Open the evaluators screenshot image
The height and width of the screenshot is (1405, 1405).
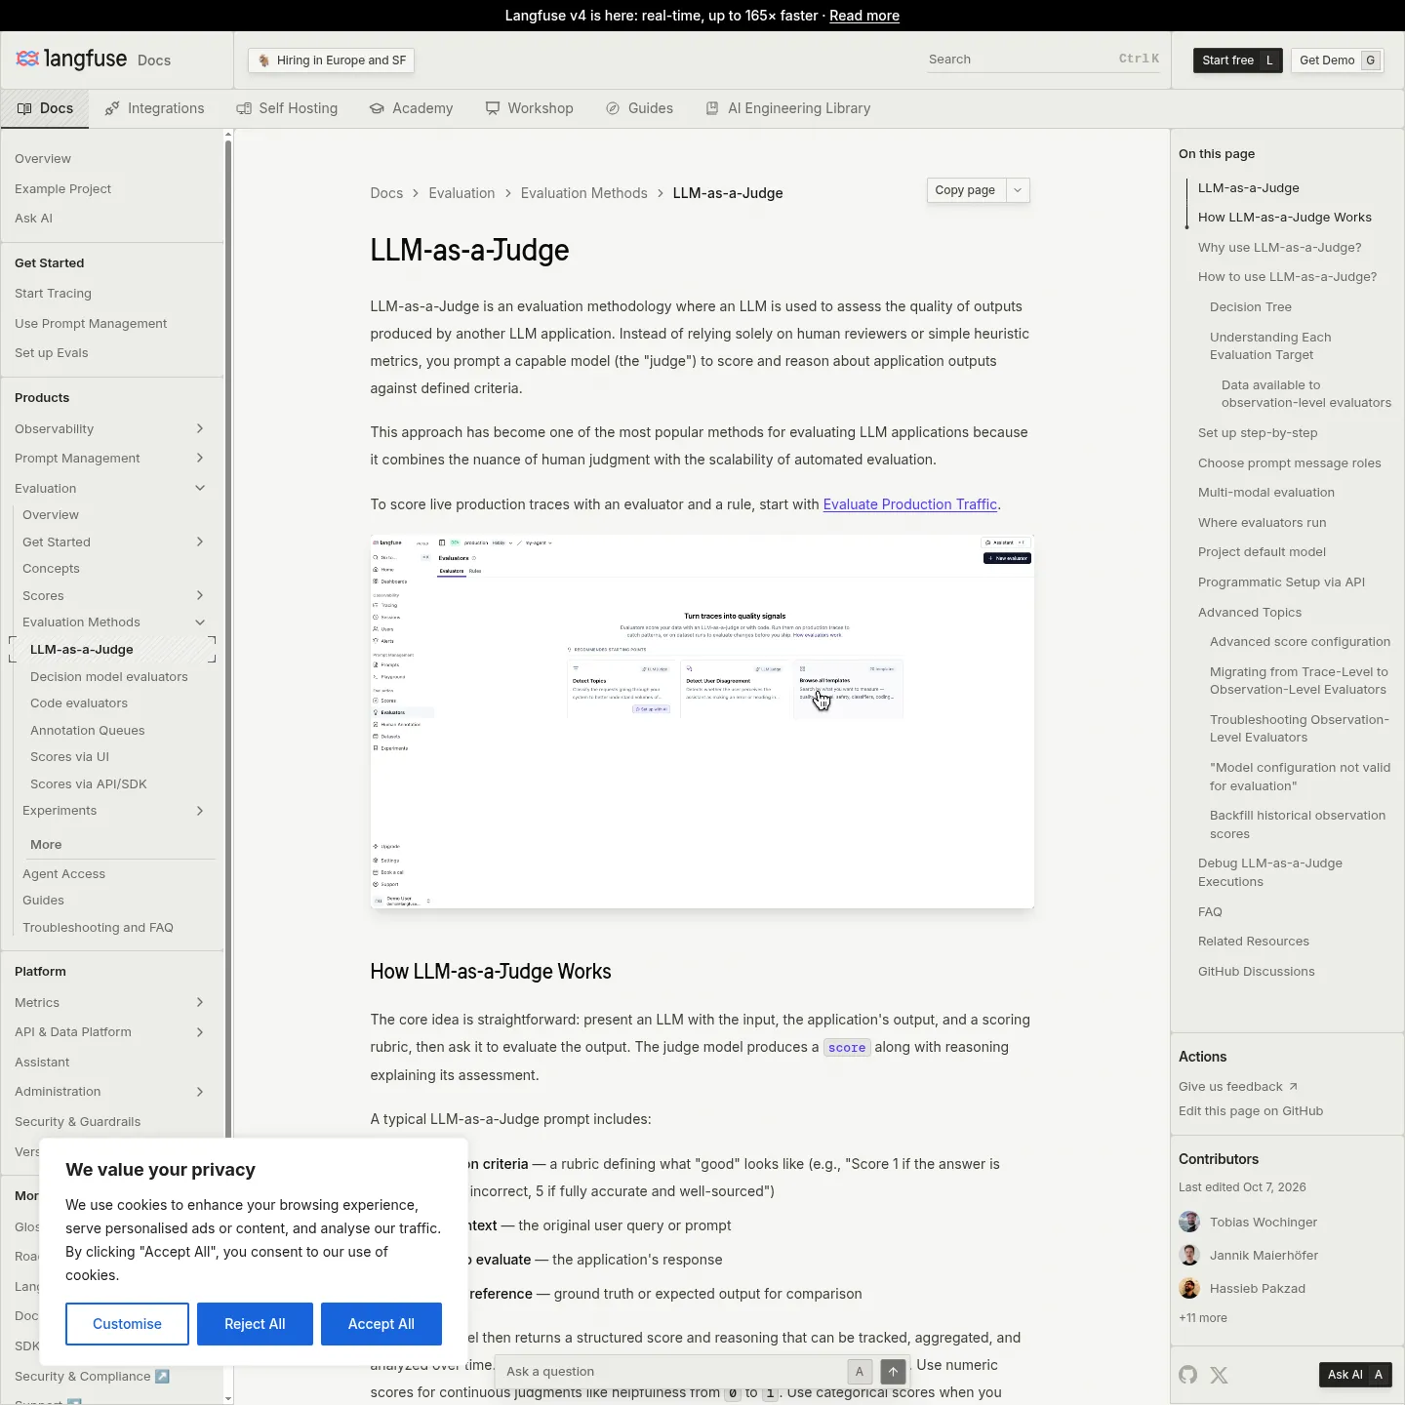[x=702, y=722]
